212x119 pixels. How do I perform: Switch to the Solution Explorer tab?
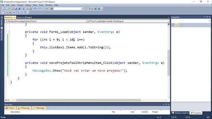(x=180, y=113)
